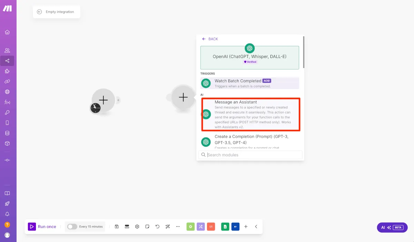
Task: Click the Empty integration scenario title
Action: pos(60,12)
